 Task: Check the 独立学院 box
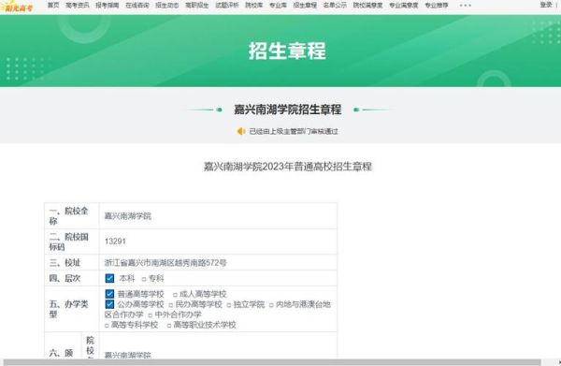point(229,305)
